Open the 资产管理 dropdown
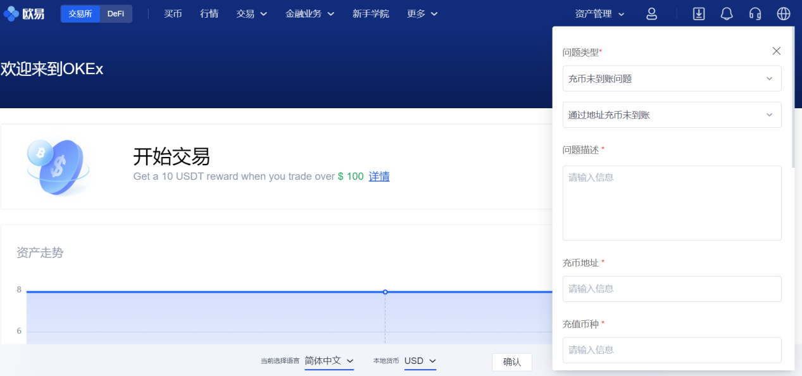Viewport: 802px width, 376px height. (600, 14)
